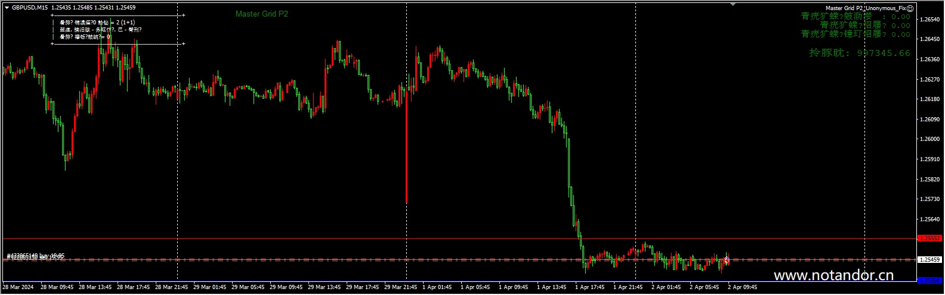Click the 28 Mar 21:45 time label
945x295 pixels.
172,287
